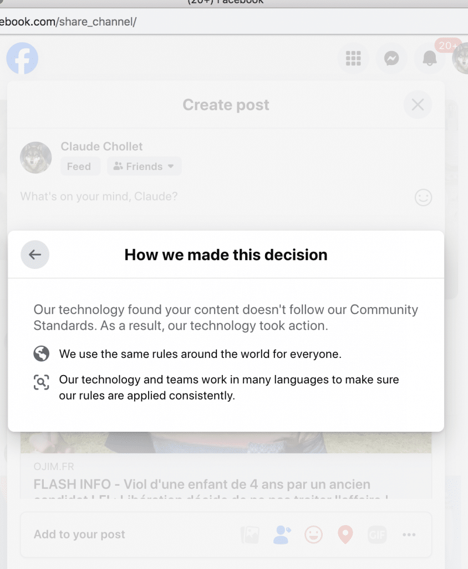This screenshot has width=468, height=569.
Task: Add a check-in location to post
Action: (345, 535)
